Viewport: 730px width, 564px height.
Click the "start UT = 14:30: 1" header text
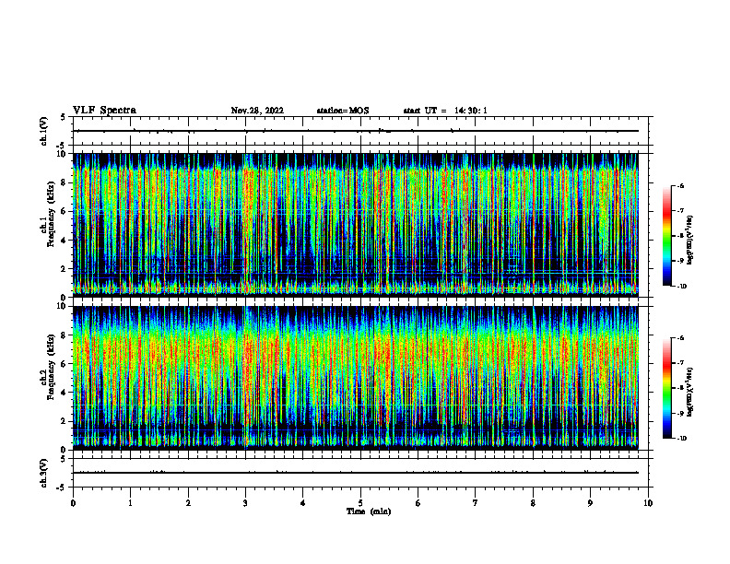(445, 111)
